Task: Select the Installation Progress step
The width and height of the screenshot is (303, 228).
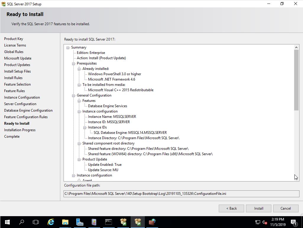Action: tap(20, 130)
